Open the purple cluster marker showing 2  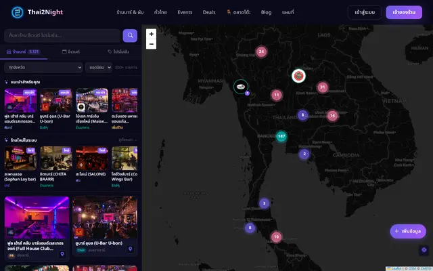click(304, 154)
